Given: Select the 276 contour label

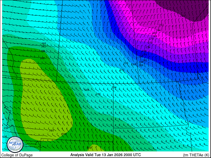Looking at the screenshot, I should (x=144, y=51).
